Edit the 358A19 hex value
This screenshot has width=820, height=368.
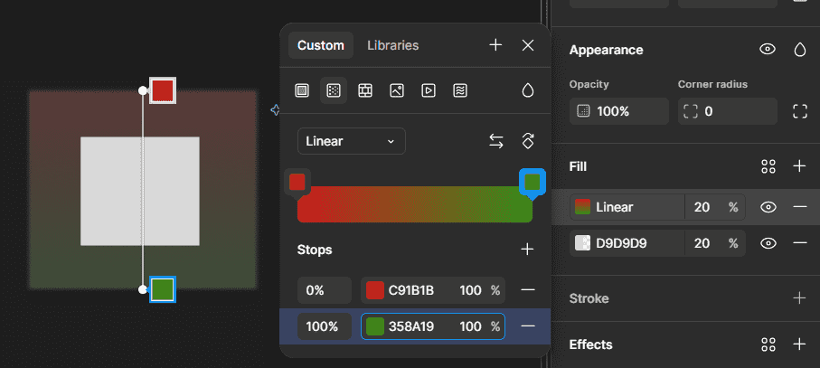click(x=411, y=326)
